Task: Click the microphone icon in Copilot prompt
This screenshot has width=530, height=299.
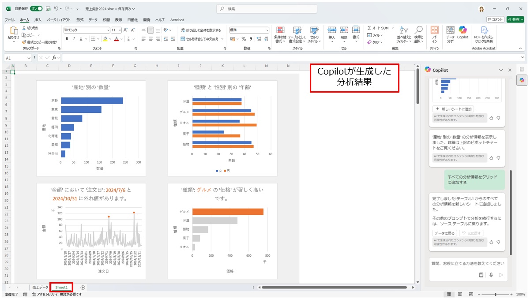Action: coord(491,275)
